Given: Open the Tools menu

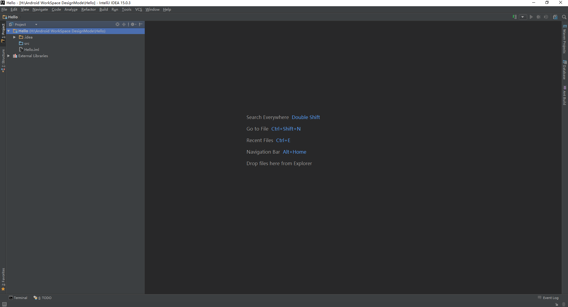Looking at the screenshot, I should tap(127, 9).
